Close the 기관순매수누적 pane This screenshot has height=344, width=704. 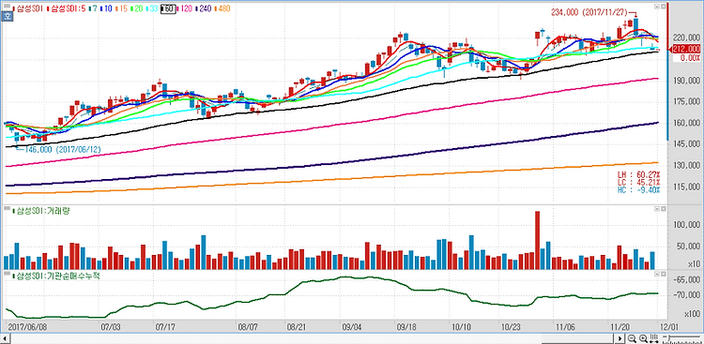663,273
